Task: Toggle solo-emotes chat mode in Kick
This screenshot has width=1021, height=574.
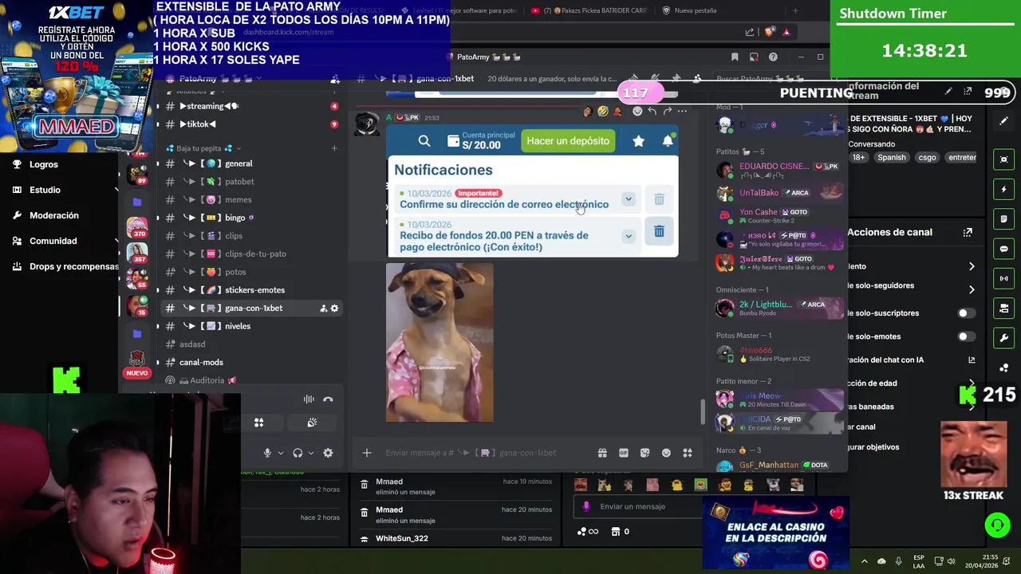Action: [x=966, y=336]
